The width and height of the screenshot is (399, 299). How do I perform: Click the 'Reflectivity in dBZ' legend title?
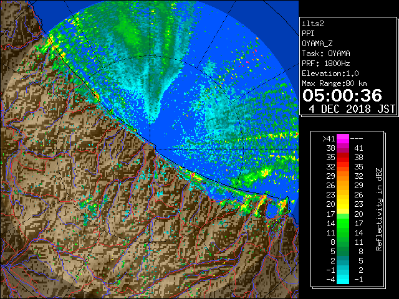click(378, 209)
